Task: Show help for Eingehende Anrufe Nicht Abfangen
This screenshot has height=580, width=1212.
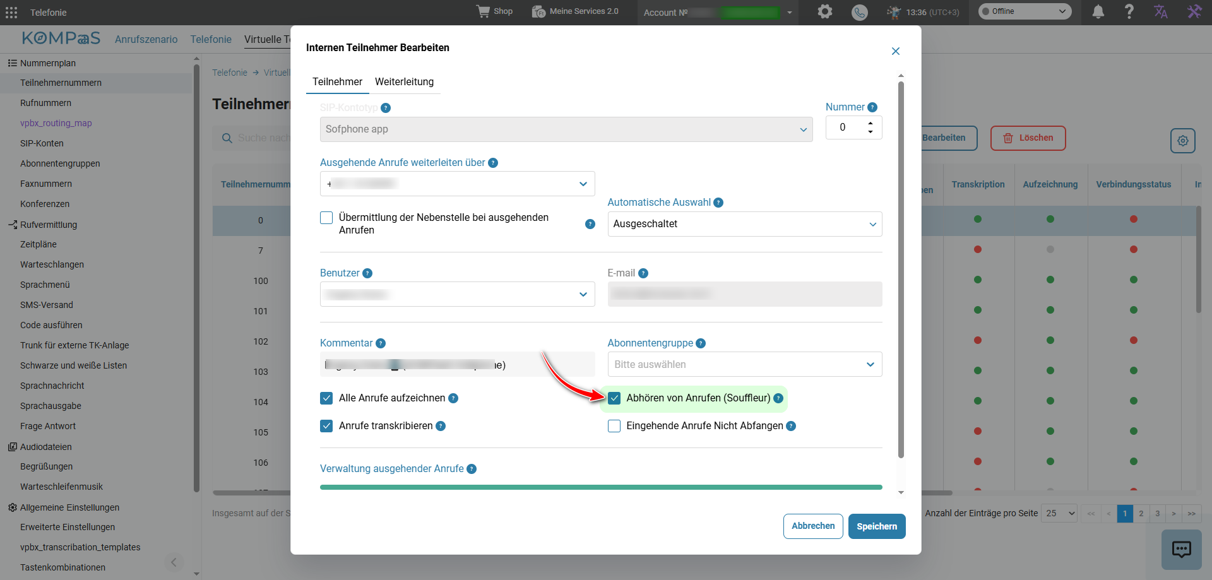Action: point(791,426)
